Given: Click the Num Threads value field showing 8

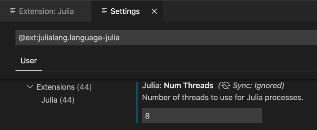Looking at the screenshot, I should pyautogui.click(x=202, y=116).
